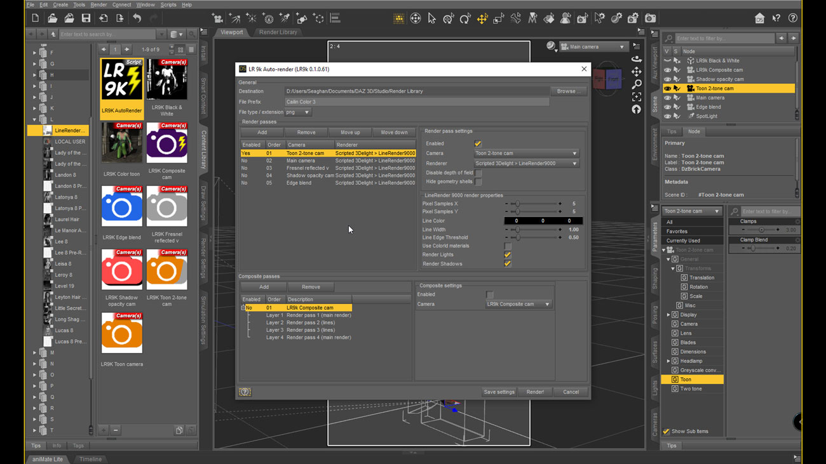Select the Translate tool icon

(482, 18)
